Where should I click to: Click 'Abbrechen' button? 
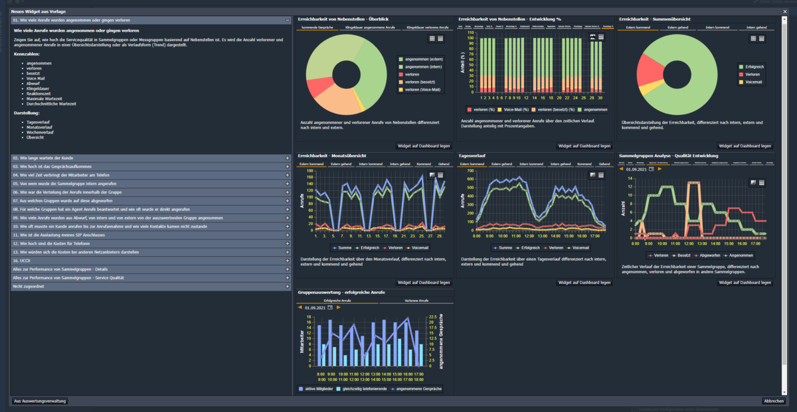point(774,401)
